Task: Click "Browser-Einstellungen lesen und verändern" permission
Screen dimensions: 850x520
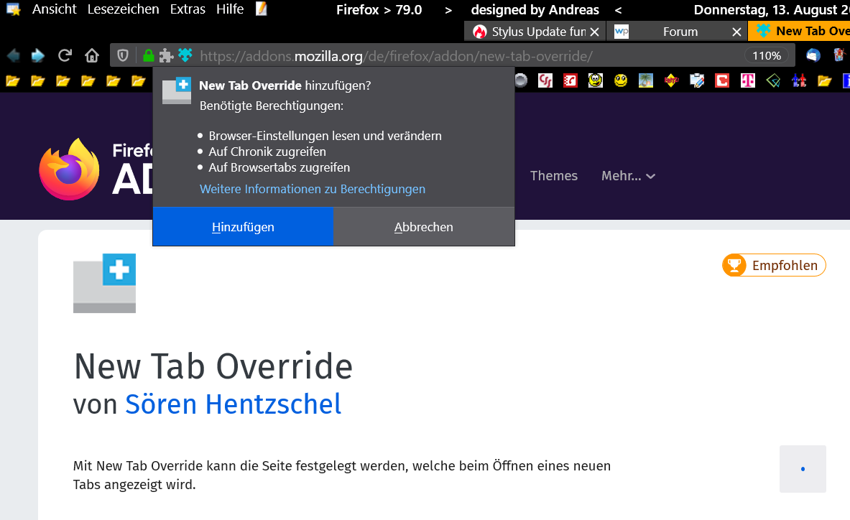Action: (325, 136)
